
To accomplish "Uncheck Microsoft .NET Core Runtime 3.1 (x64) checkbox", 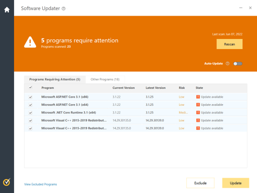I will coord(30,113).
